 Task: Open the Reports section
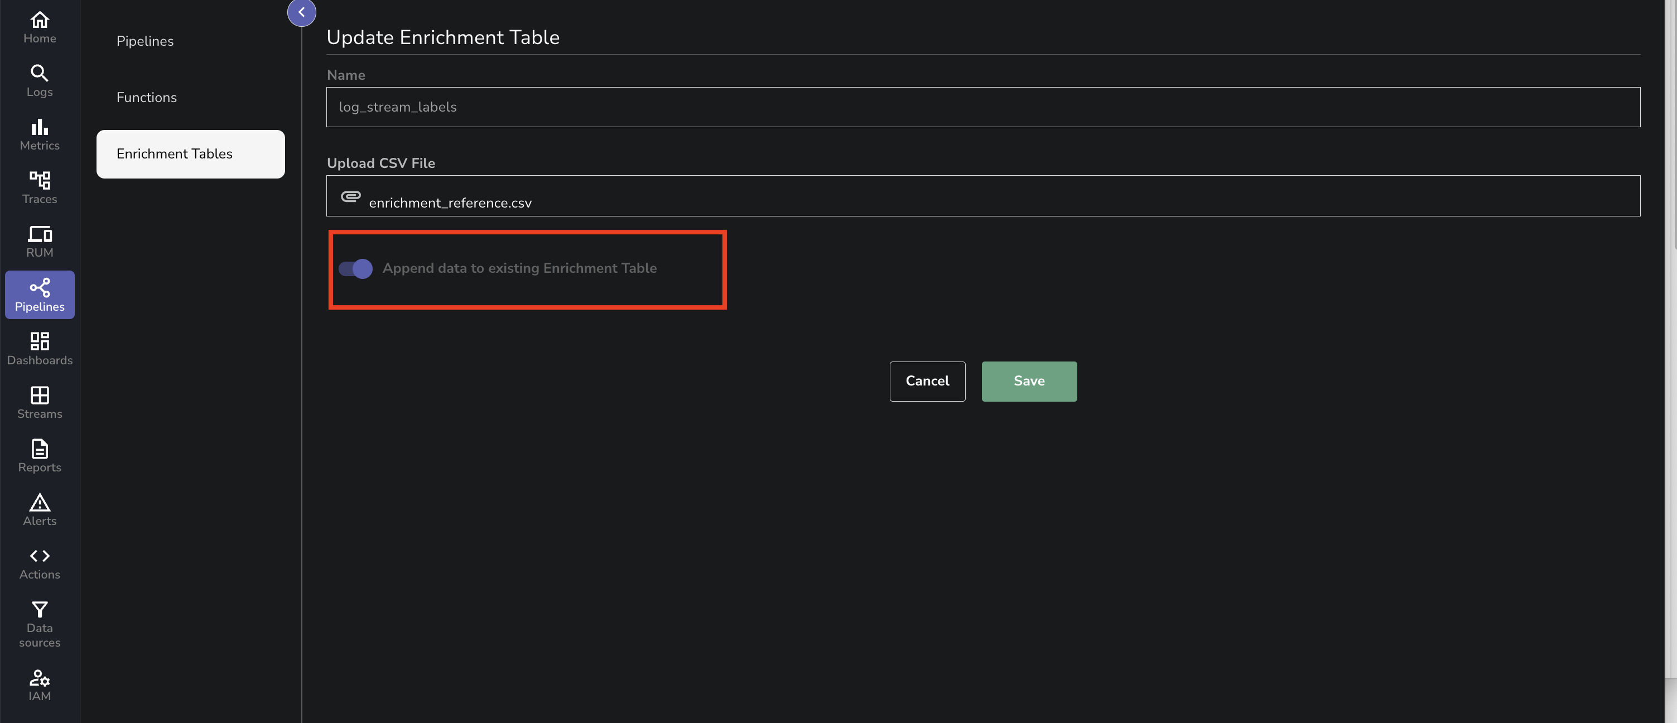39,456
